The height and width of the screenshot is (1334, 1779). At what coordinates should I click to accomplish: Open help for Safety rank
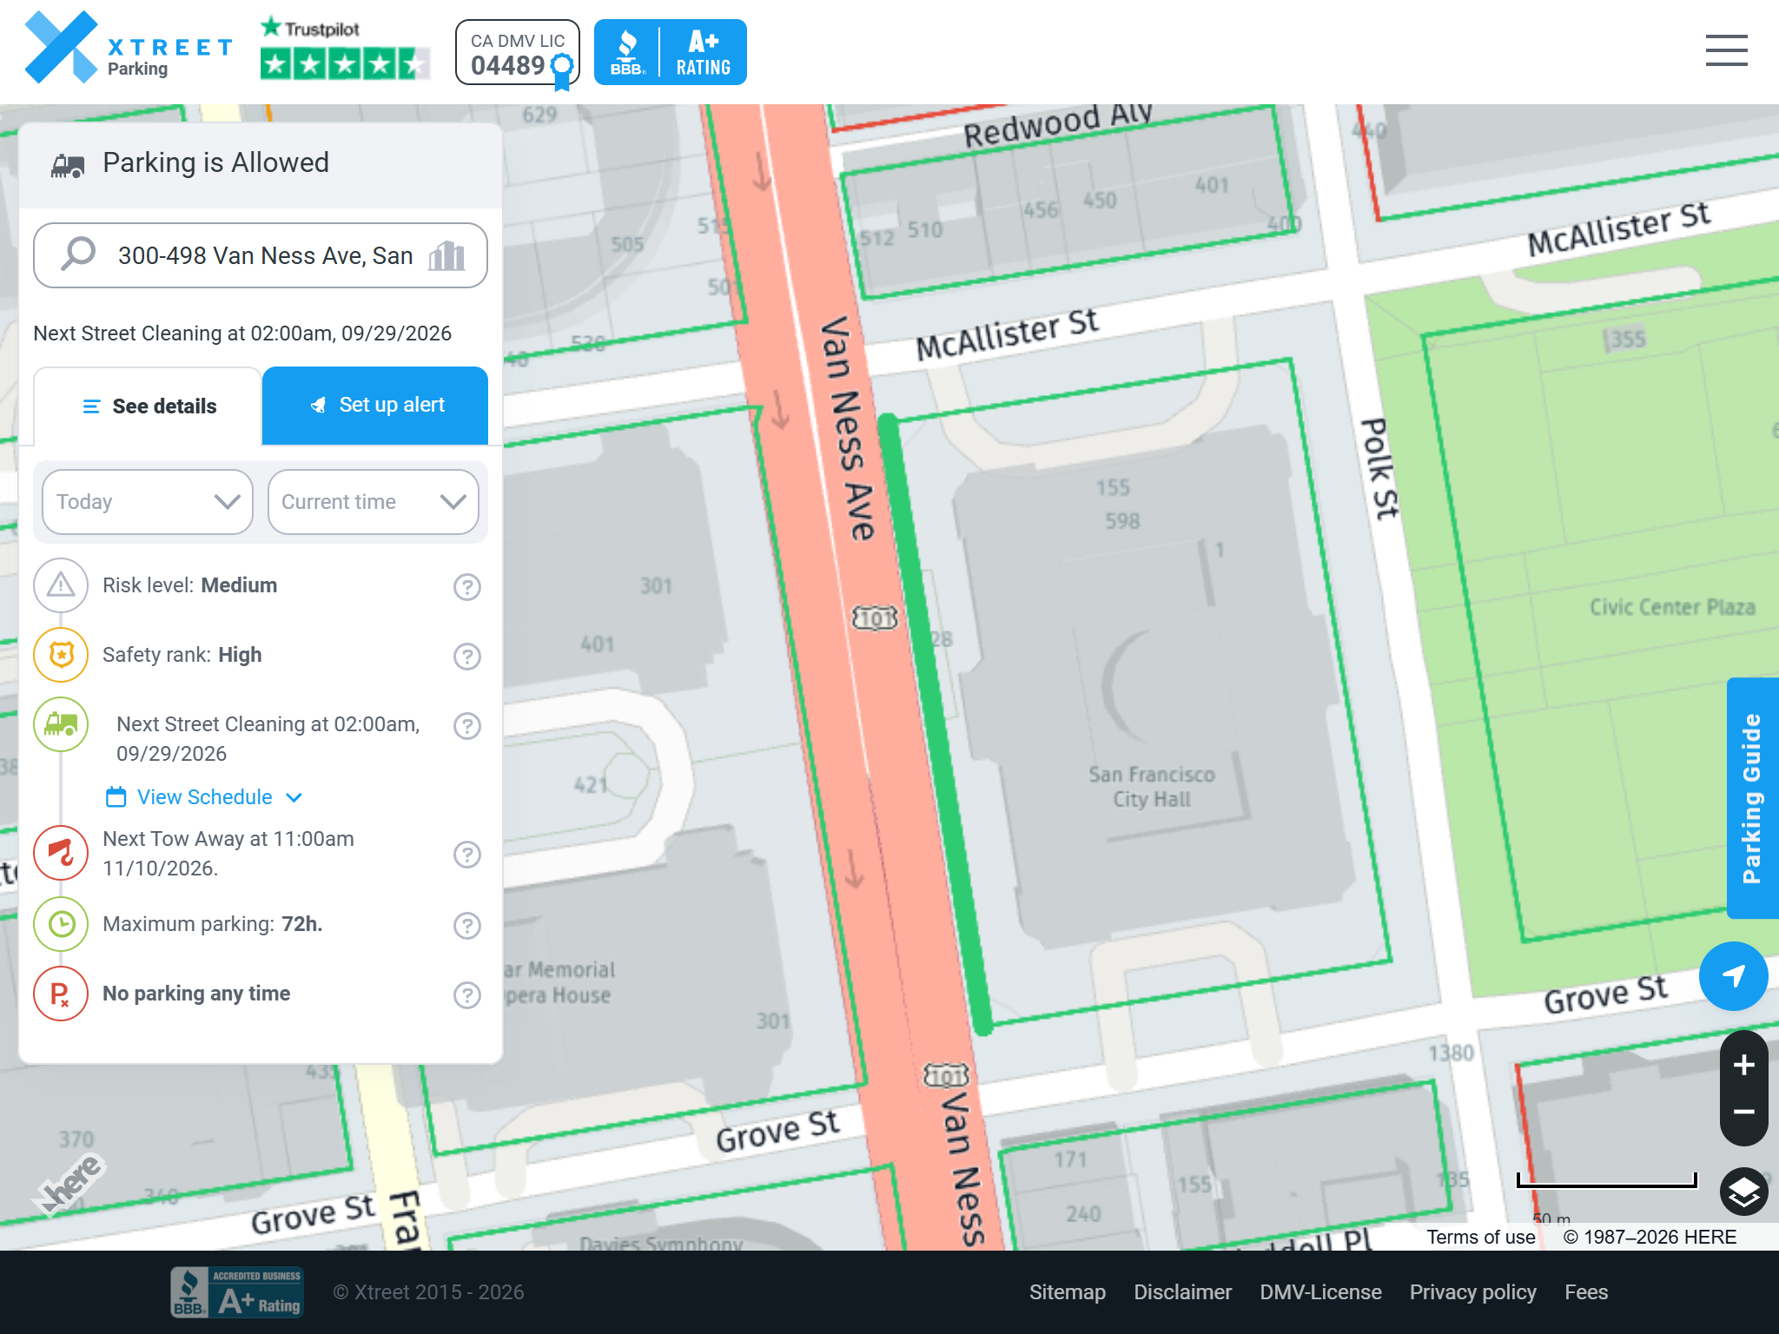coord(467,657)
